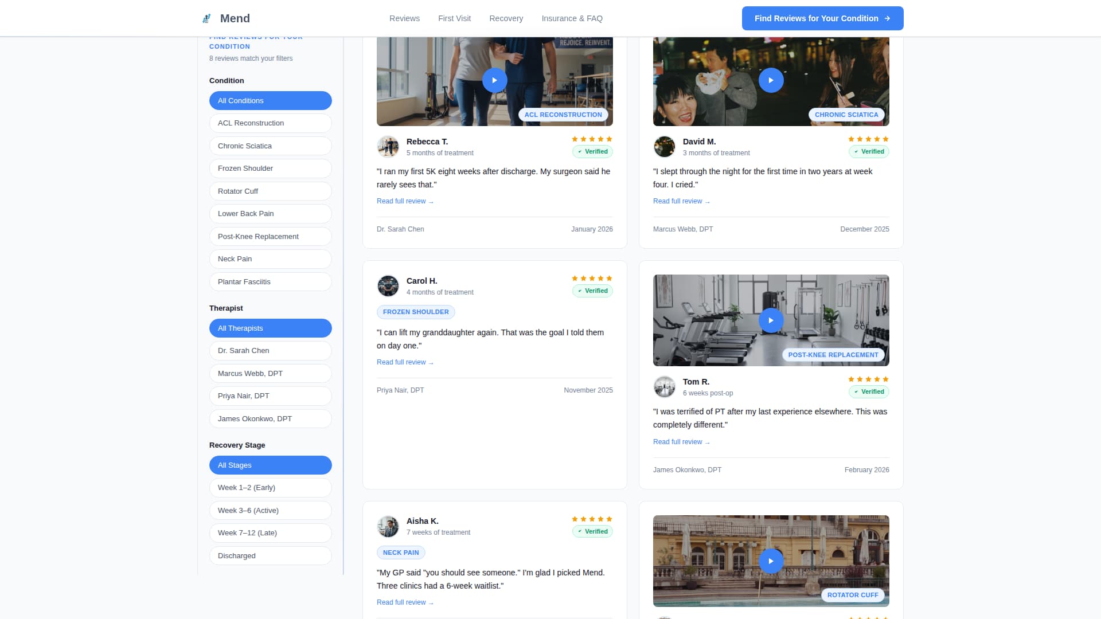Open the Insurance & FAQ nav item
Screen dimensions: 1101x619
pyautogui.click(x=572, y=18)
